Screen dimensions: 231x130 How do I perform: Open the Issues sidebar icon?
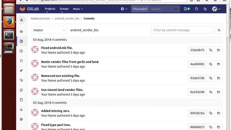21,51
